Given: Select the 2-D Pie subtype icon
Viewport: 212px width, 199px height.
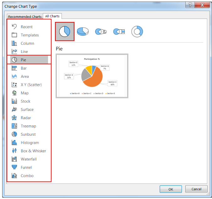Looking at the screenshot, I should 65,32.
